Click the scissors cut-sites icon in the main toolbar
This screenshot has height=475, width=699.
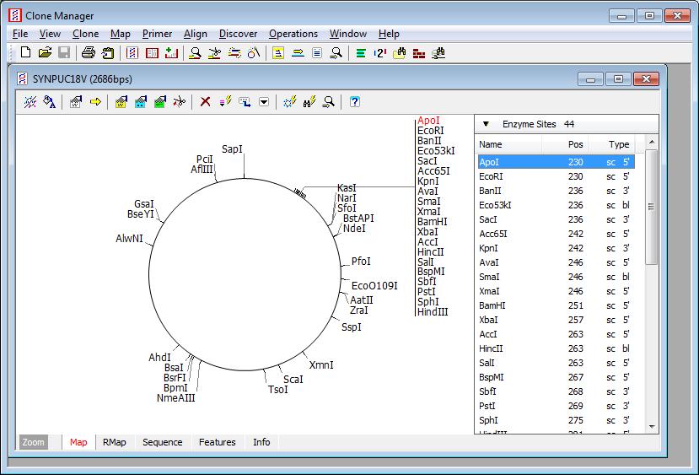(214, 52)
